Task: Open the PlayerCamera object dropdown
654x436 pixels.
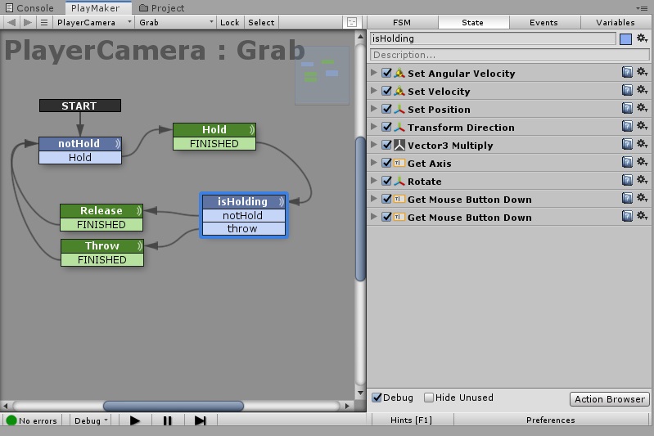Action: pyautogui.click(x=94, y=23)
